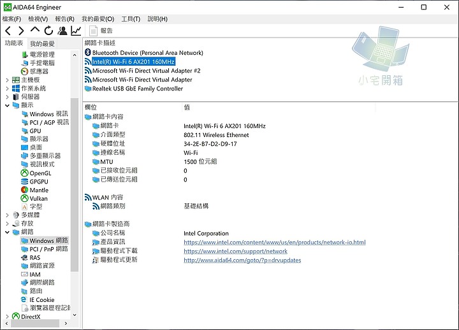Screen dimensions: 459x330
Task: Switch to the 功能表 tab
Action: point(14,43)
